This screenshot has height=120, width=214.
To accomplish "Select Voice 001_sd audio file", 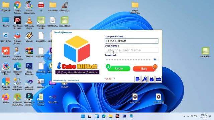I will click(135, 98).
